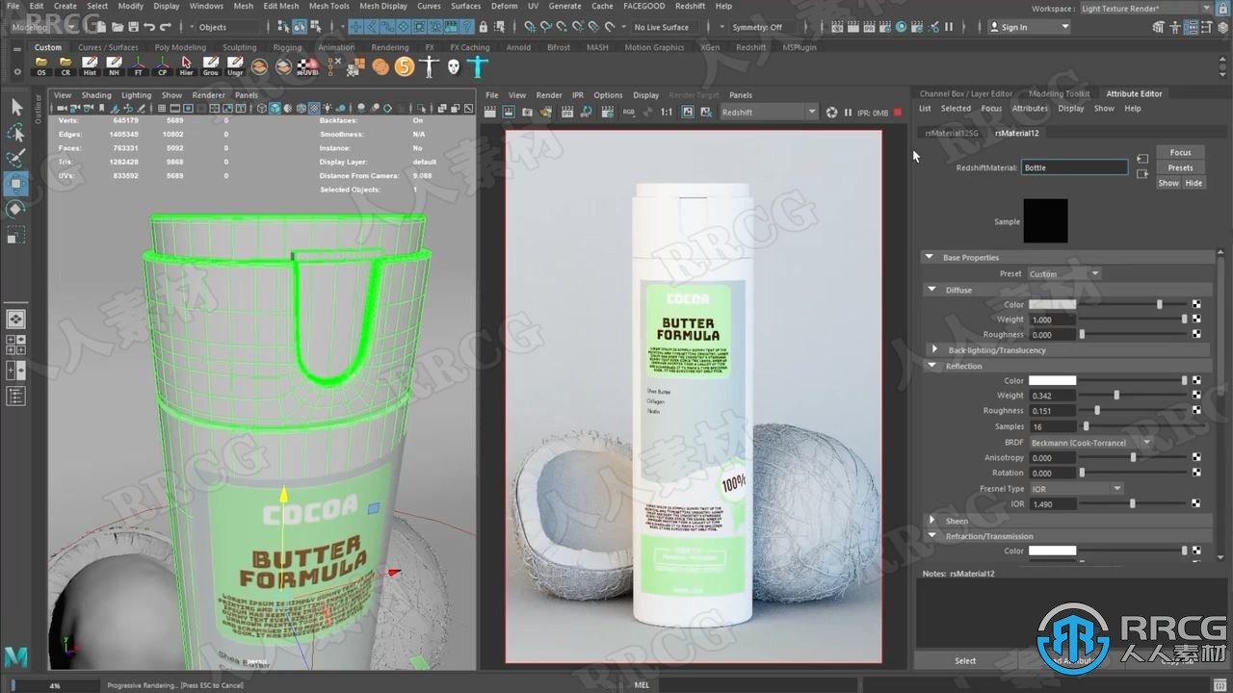
Task: Run the Hist shelf button
Action: click(x=90, y=66)
